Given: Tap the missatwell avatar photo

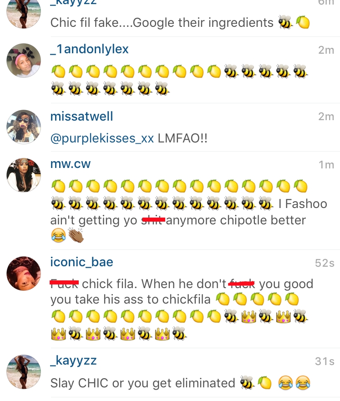Looking at the screenshot, I should point(24,127).
